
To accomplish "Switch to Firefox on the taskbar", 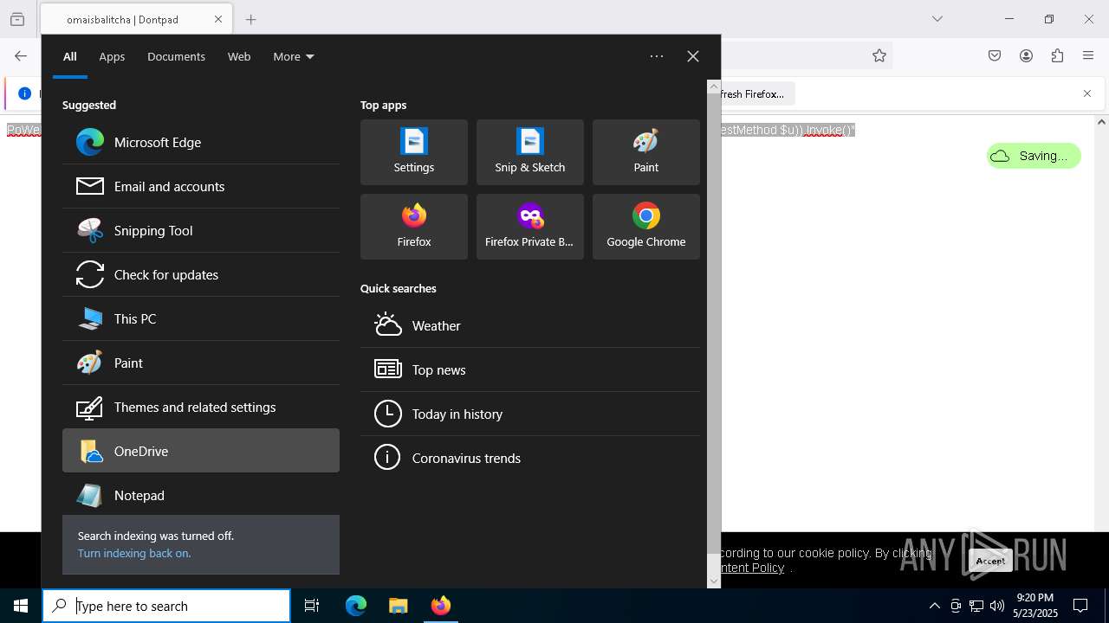I will [x=440, y=606].
